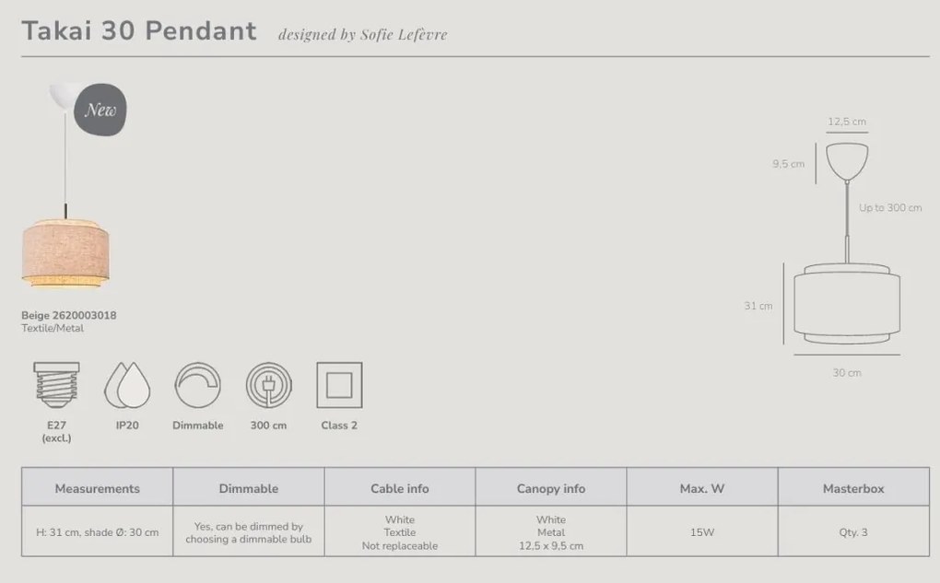Screen dimensions: 940x583
Task: Click the E27 bulb socket icon
Action: [x=56, y=385]
